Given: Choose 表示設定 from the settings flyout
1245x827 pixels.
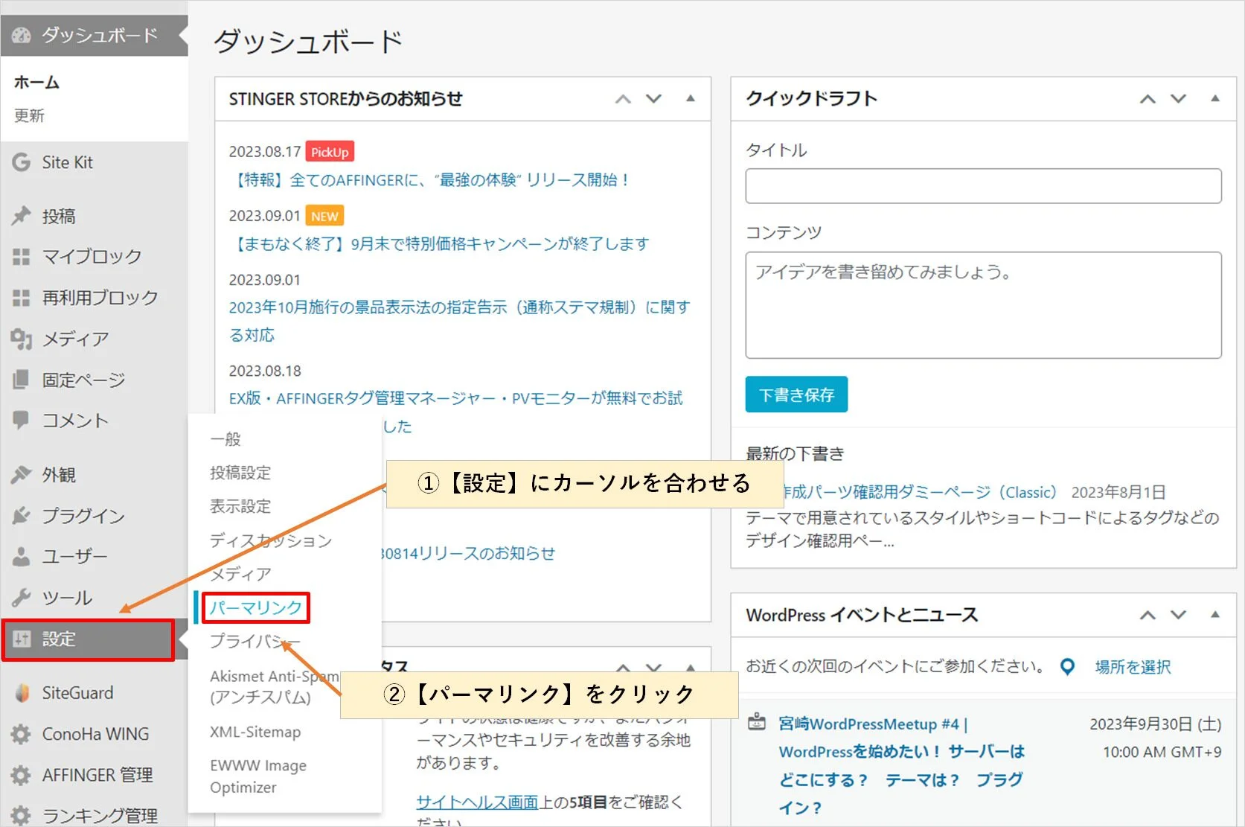Looking at the screenshot, I should [240, 506].
